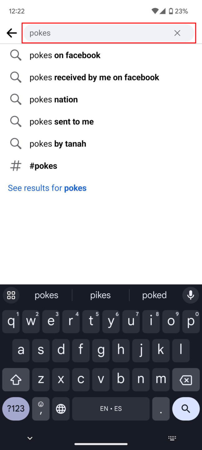
Task: Toggle the Shift key on the keyboard
Action: point(16,380)
